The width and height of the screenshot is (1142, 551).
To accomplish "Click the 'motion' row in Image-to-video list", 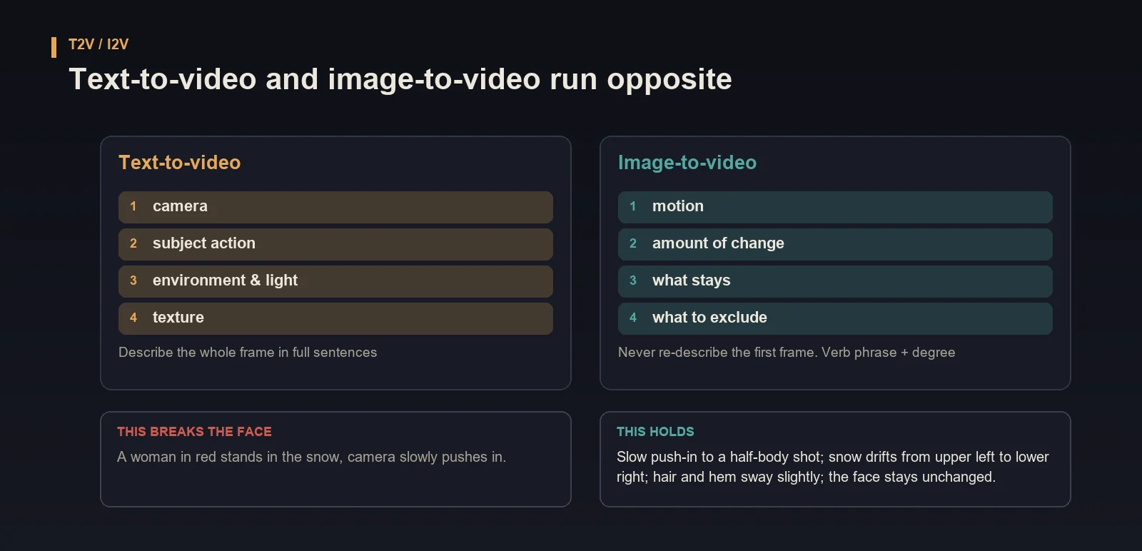I will [835, 207].
